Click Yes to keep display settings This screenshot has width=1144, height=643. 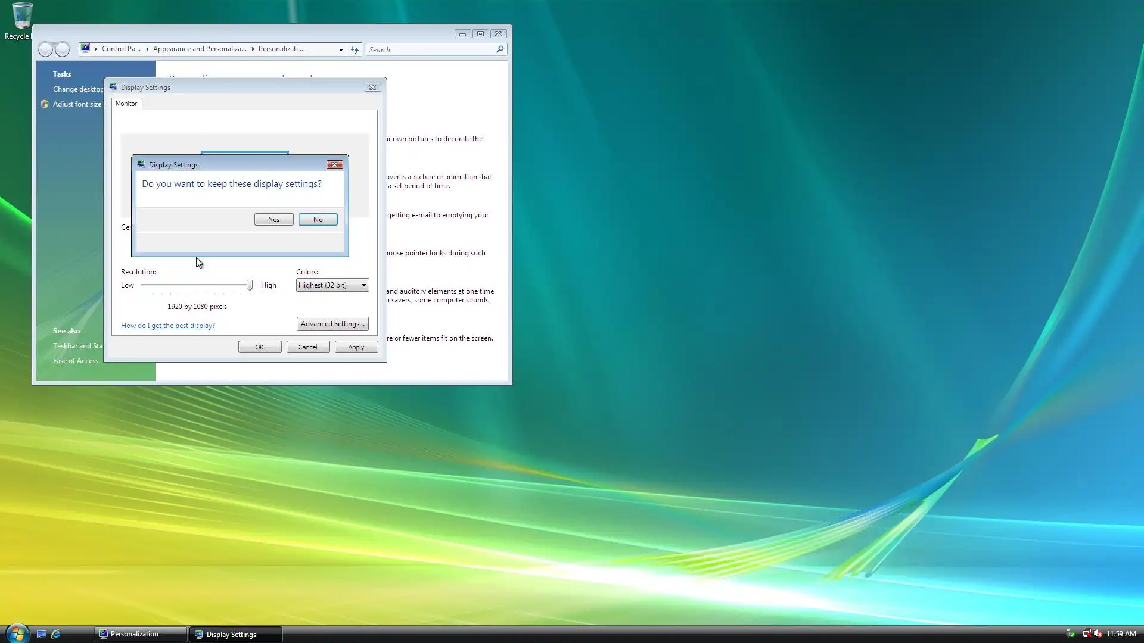pos(273,220)
